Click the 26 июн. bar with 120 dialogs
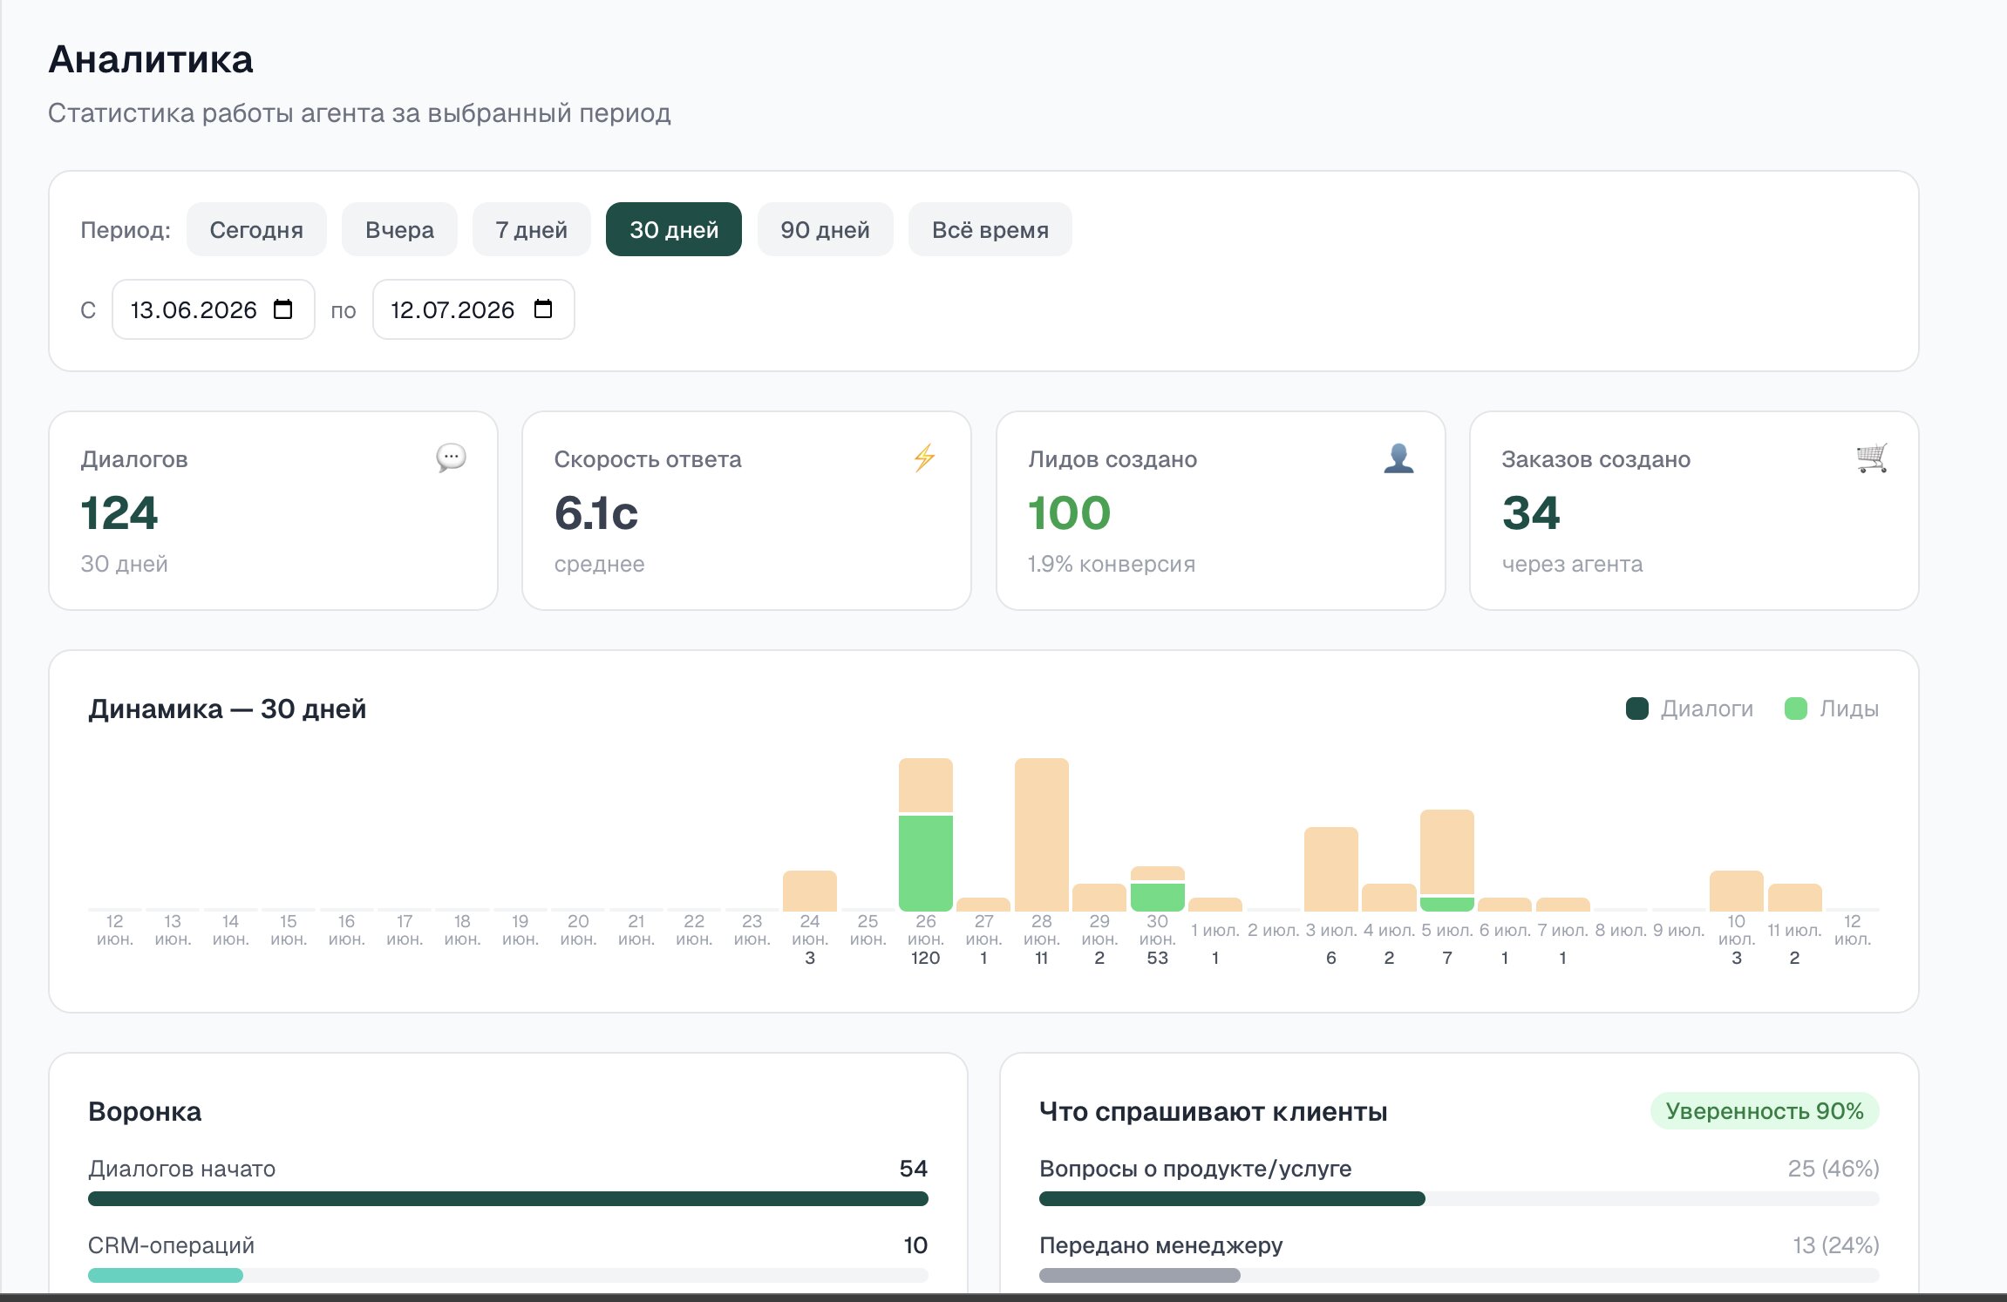 coord(926,835)
